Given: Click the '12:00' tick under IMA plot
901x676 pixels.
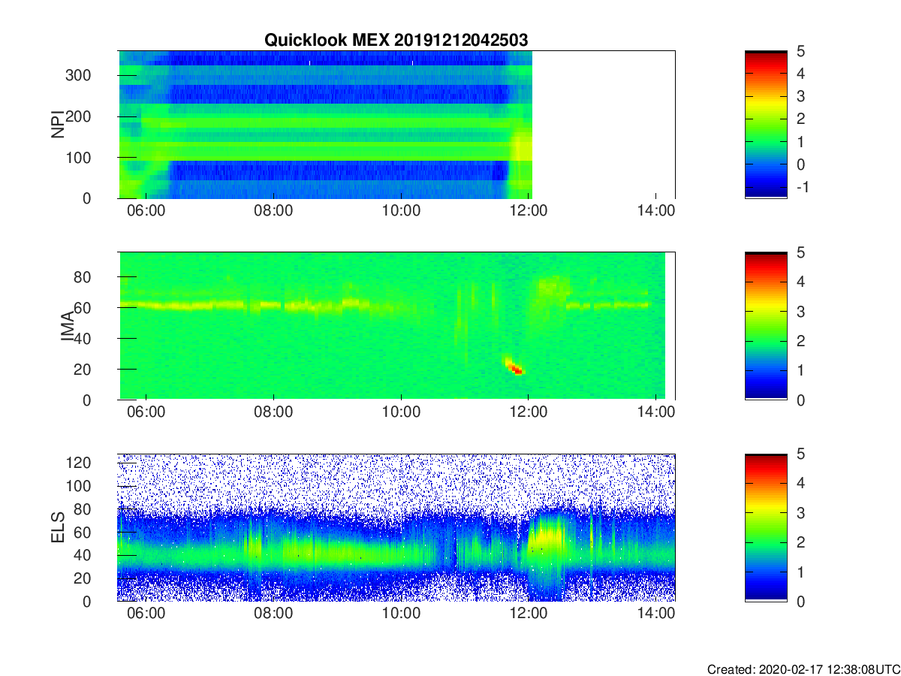Looking at the screenshot, I should pos(529,412).
